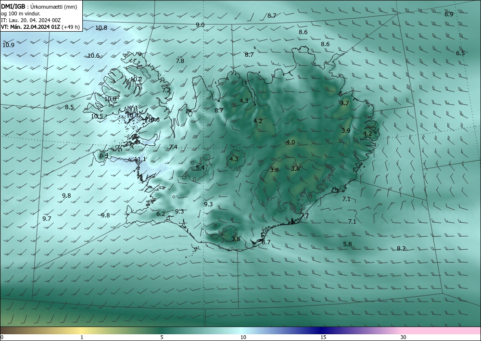The height and width of the screenshot is (341, 481).
Task: Click the 9.7 value on the map
Action: (x=47, y=219)
